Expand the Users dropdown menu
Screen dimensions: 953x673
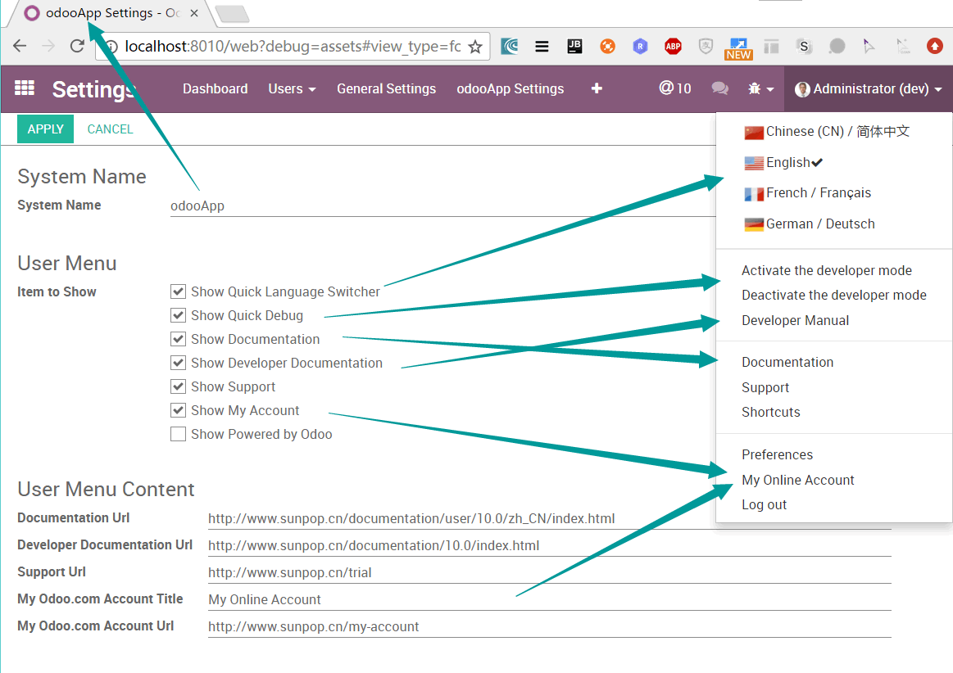(292, 88)
